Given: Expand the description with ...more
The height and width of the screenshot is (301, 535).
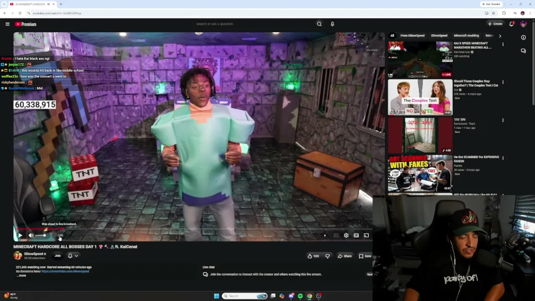Looking at the screenshot, I should pos(21,275).
